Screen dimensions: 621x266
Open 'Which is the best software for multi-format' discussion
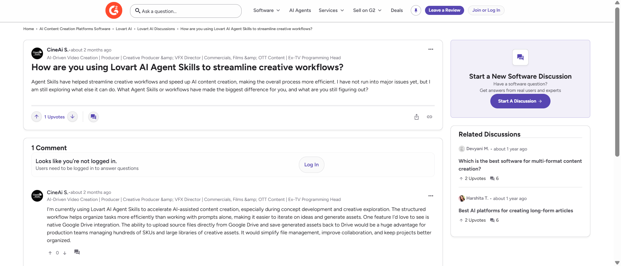(x=520, y=165)
